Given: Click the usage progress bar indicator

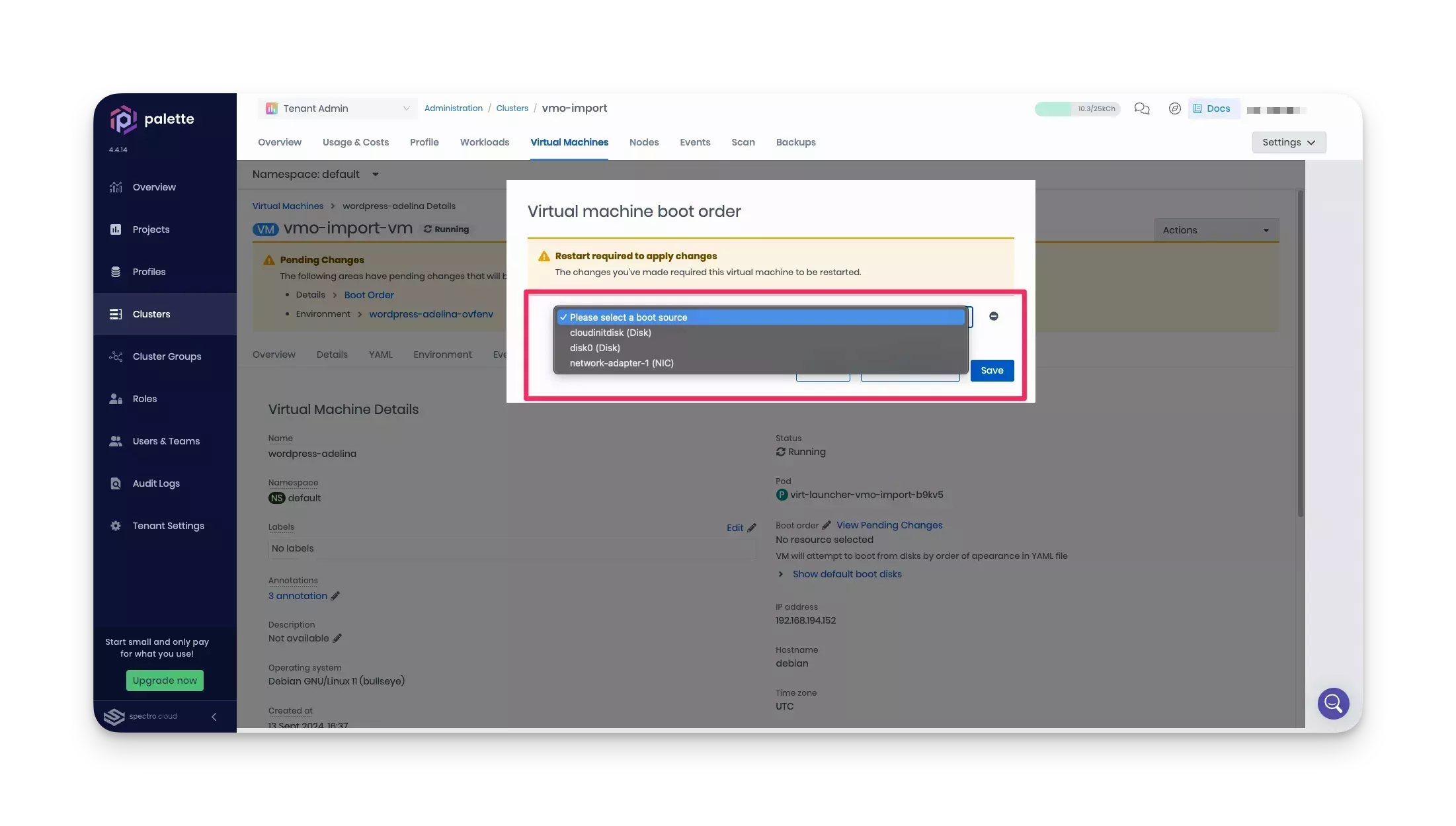Looking at the screenshot, I should click(x=1076, y=108).
